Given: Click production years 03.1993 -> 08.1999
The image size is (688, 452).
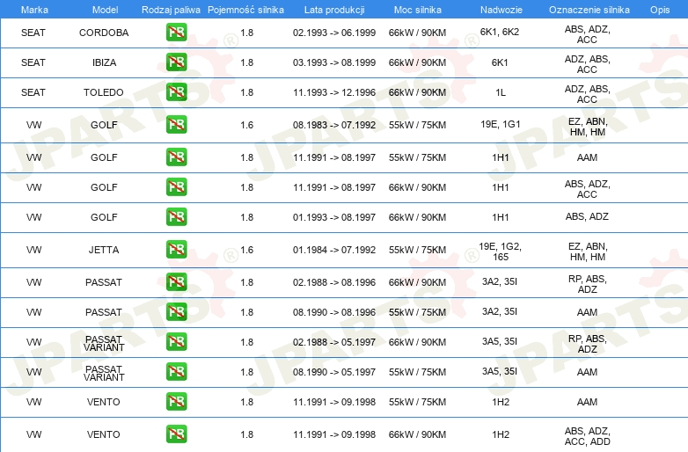Looking at the screenshot, I should point(334,62).
